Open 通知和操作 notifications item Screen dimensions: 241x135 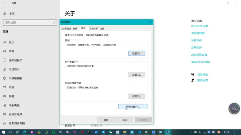pyautogui.click(x=15, y=60)
